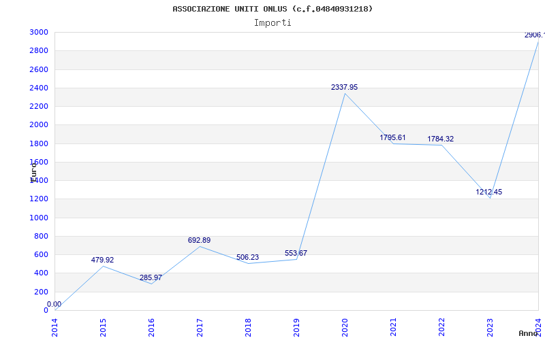545x340 pixels.
Task: Select the 692.89 data label
Action: point(199,240)
